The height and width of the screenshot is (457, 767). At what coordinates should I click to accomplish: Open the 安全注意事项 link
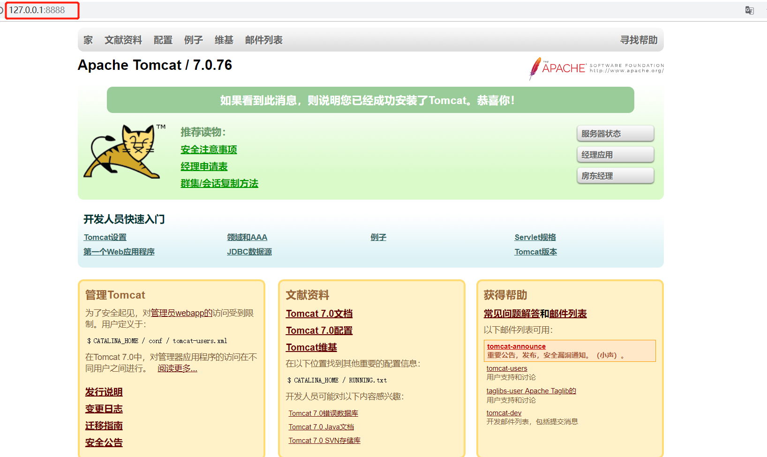tap(209, 150)
